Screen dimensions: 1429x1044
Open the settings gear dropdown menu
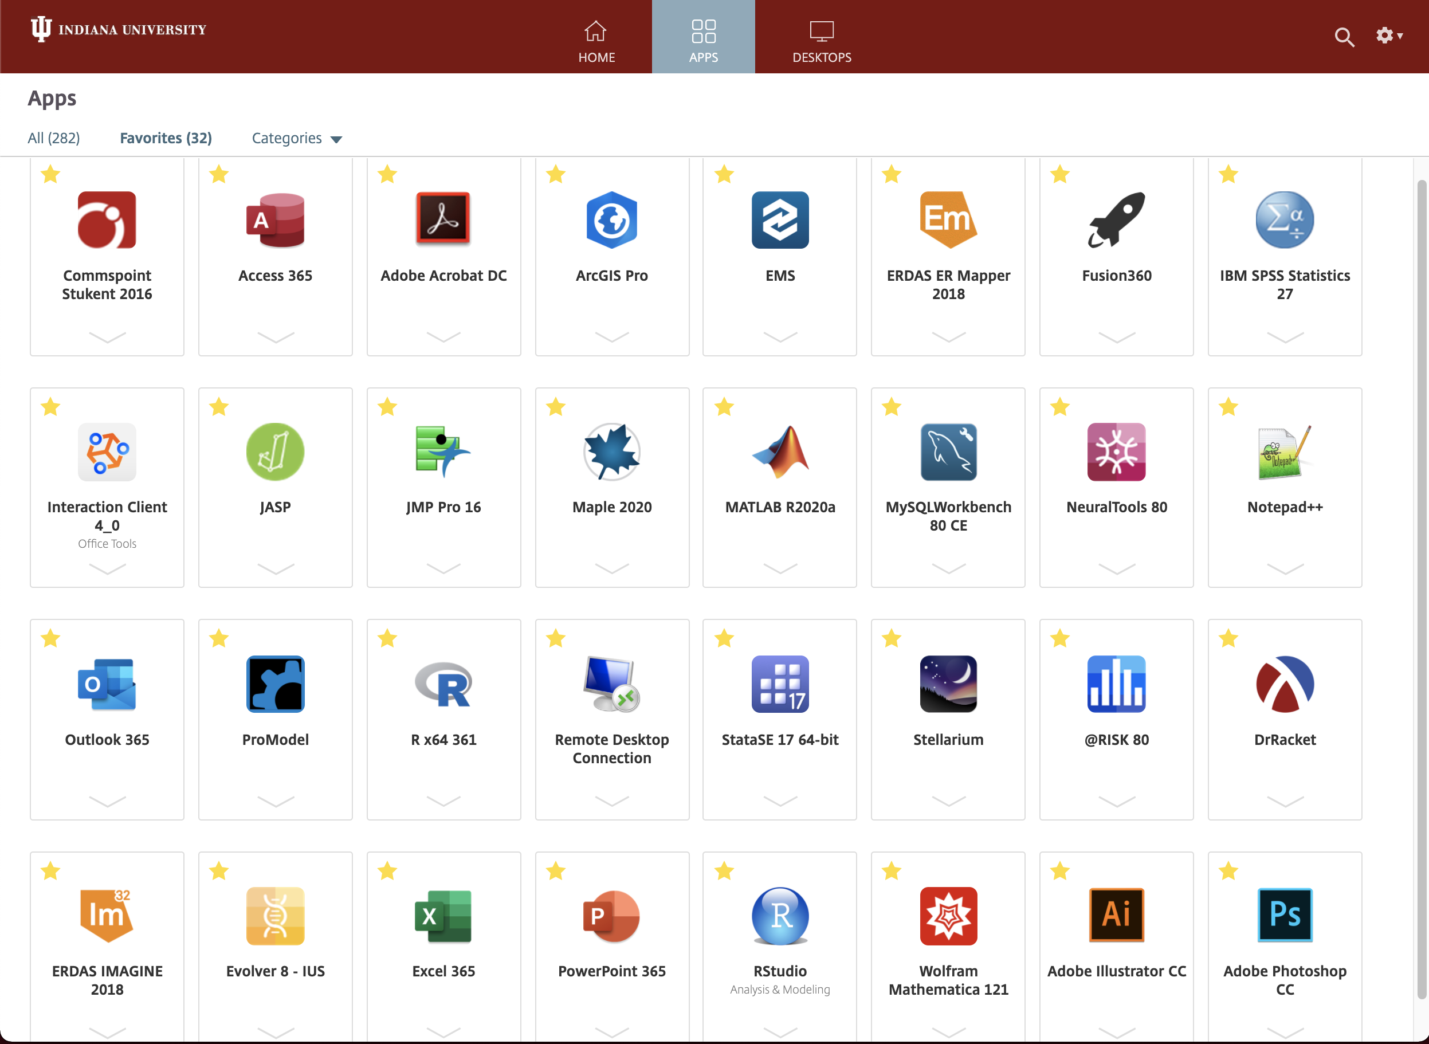[x=1388, y=36]
